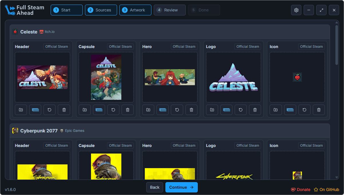This screenshot has width=344, height=195.
Task: Open SteamGridDB picker for Celeste Logo
Action: (226, 110)
